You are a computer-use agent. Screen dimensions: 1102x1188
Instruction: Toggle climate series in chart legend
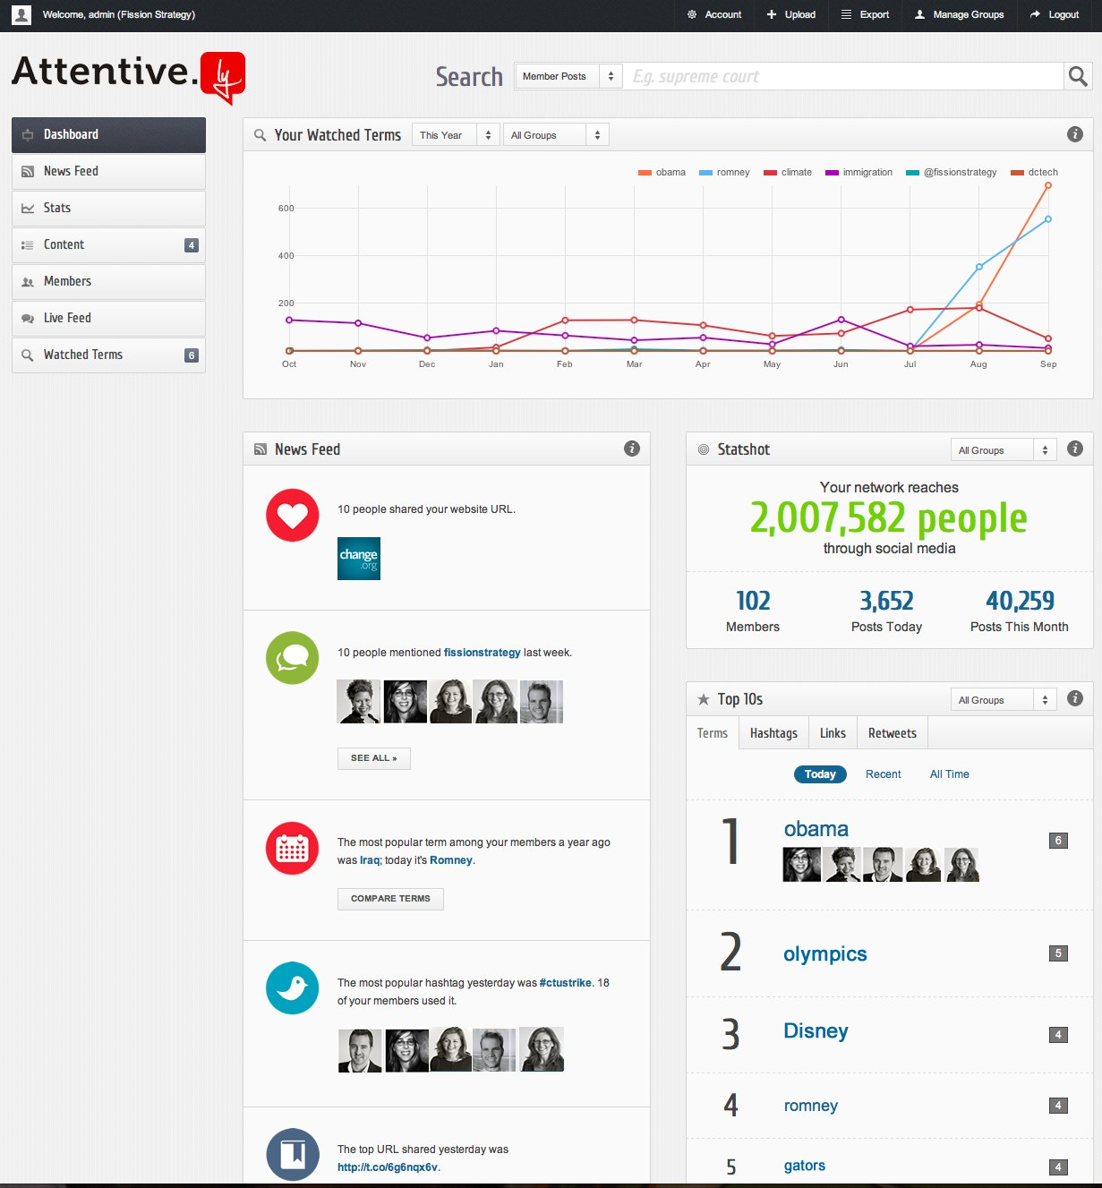coord(788,172)
